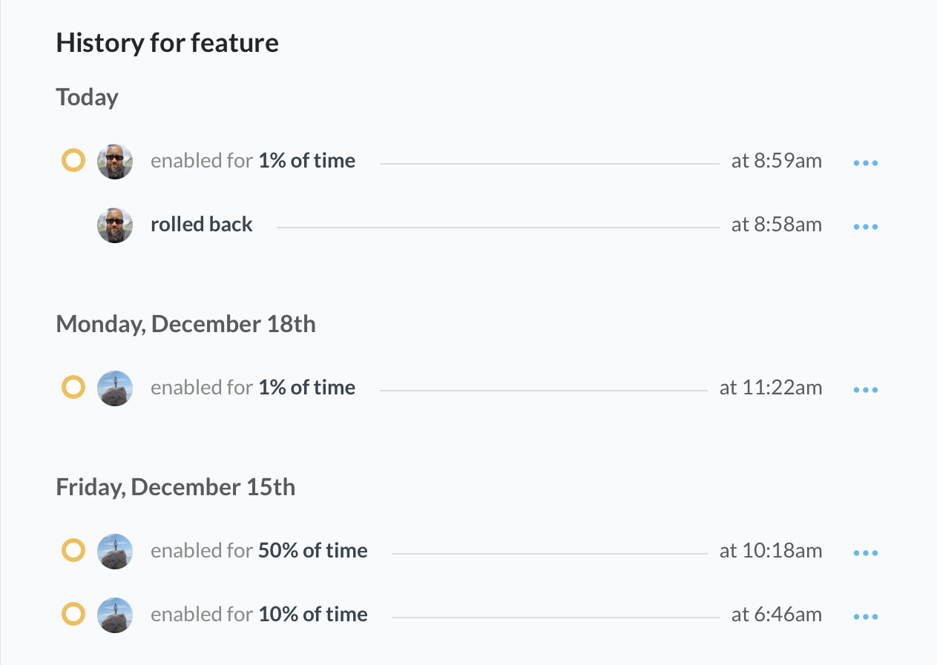The image size is (937, 665).
Task: Click the 'Today' section heading
Action: (87, 96)
